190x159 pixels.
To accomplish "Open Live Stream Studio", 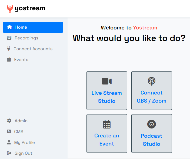I will (x=106, y=97).
